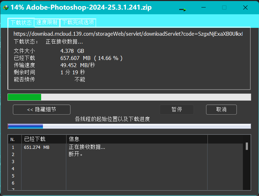Screen dimensions: 259x196
Task: Cancel download with 取消 button
Action: click(221, 110)
